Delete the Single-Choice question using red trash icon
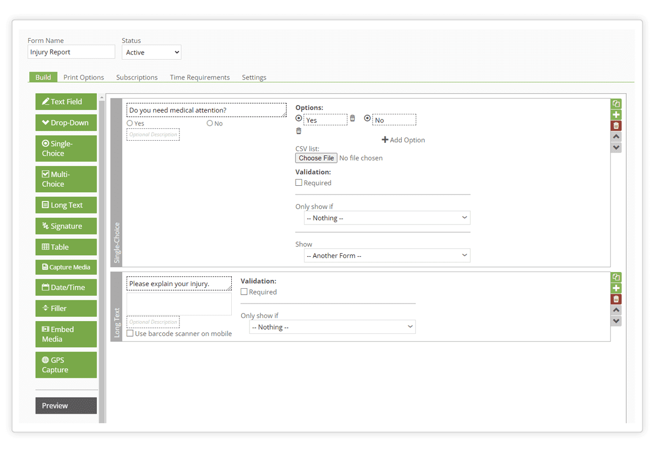The height and width of the screenshot is (452, 654). click(x=616, y=126)
